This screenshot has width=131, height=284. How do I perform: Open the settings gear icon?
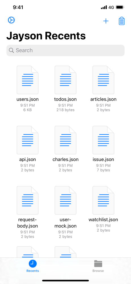pyautogui.click(x=11, y=20)
